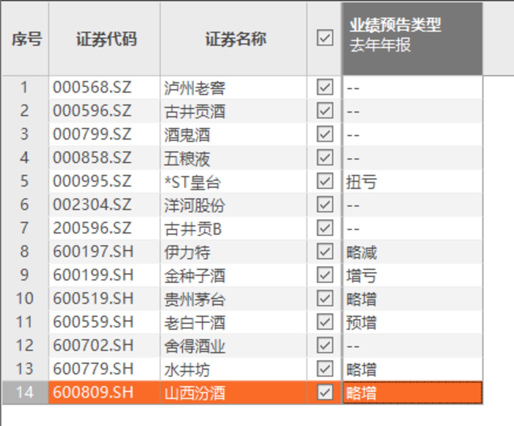Deselect the 金种子酒 checkbox
This screenshot has width=514, height=426.
pos(325,275)
